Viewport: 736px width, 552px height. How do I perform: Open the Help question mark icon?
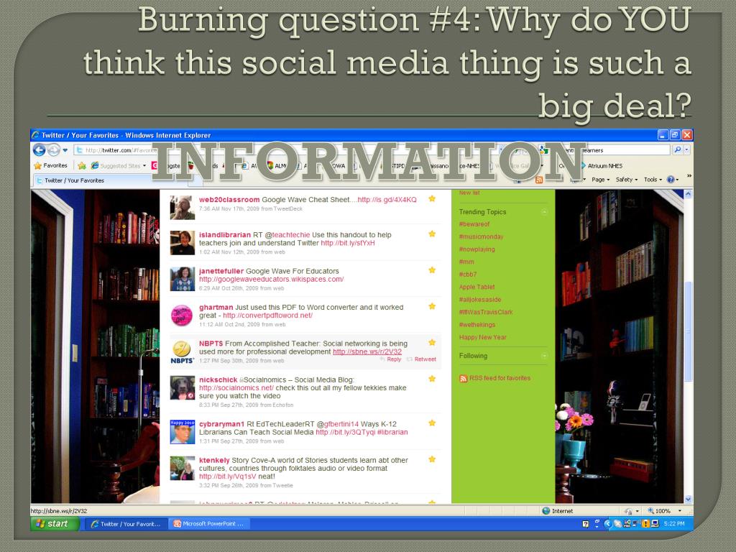click(671, 180)
